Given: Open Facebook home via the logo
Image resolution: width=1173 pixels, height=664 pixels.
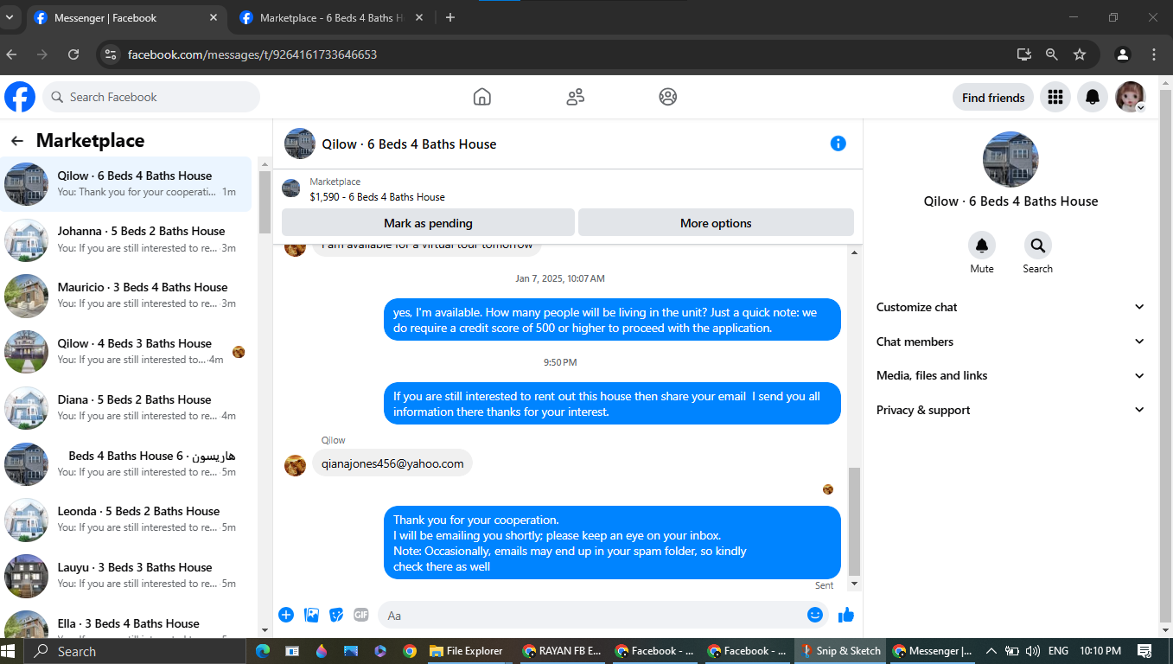Looking at the screenshot, I should tap(20, 97).
